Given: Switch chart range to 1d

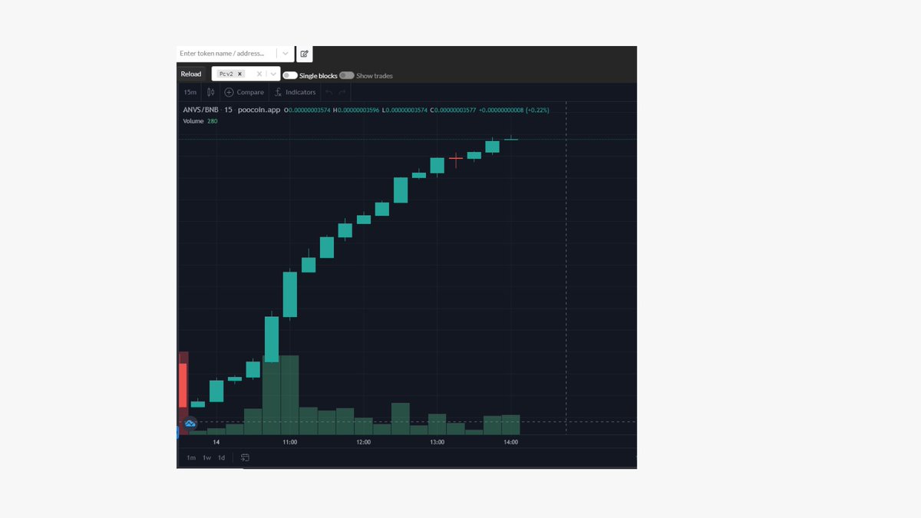Looking at the screenshot, I should [x=221, y=457].
